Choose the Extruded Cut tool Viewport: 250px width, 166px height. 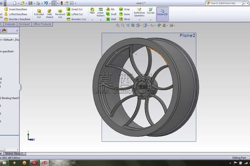pos(39,14)
